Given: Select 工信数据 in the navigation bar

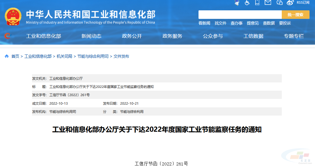Looking at the screenshot, I should 253,36.
